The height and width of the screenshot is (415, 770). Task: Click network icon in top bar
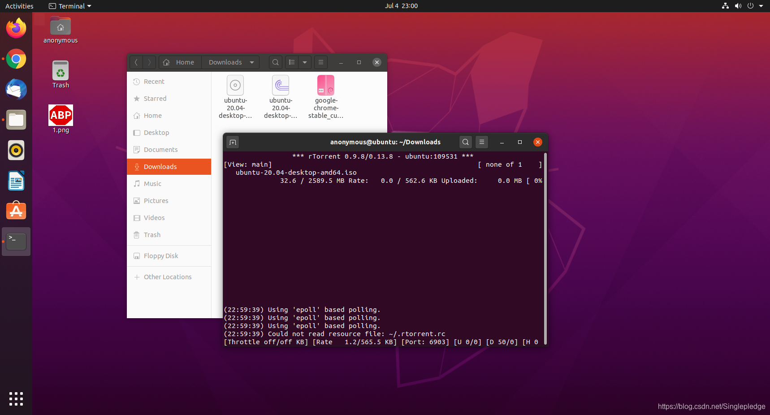point(726,6)
